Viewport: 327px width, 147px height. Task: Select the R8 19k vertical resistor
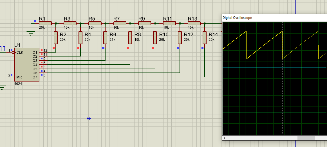(130, 38)
